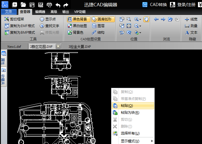202x144 pixels.
Task: Open 查找文字 find text tool
Action: coord(49,26)
